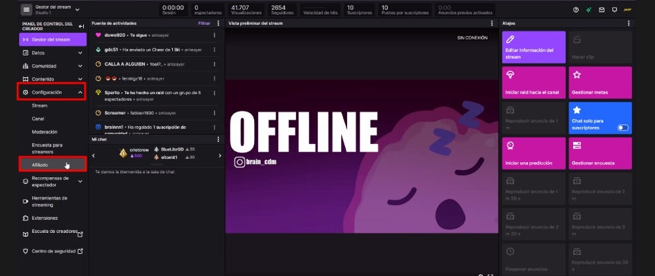The width and height of the screenshot is (655, 276).
Task: Click Editar información del stream shortcut
Action: tap(534, 47)
